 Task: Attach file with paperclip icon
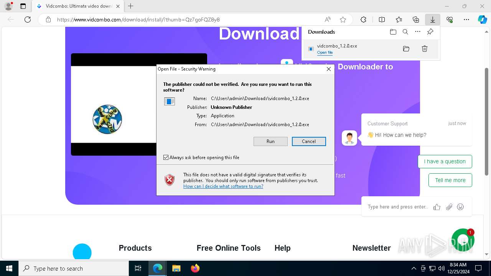coord(449,207)
